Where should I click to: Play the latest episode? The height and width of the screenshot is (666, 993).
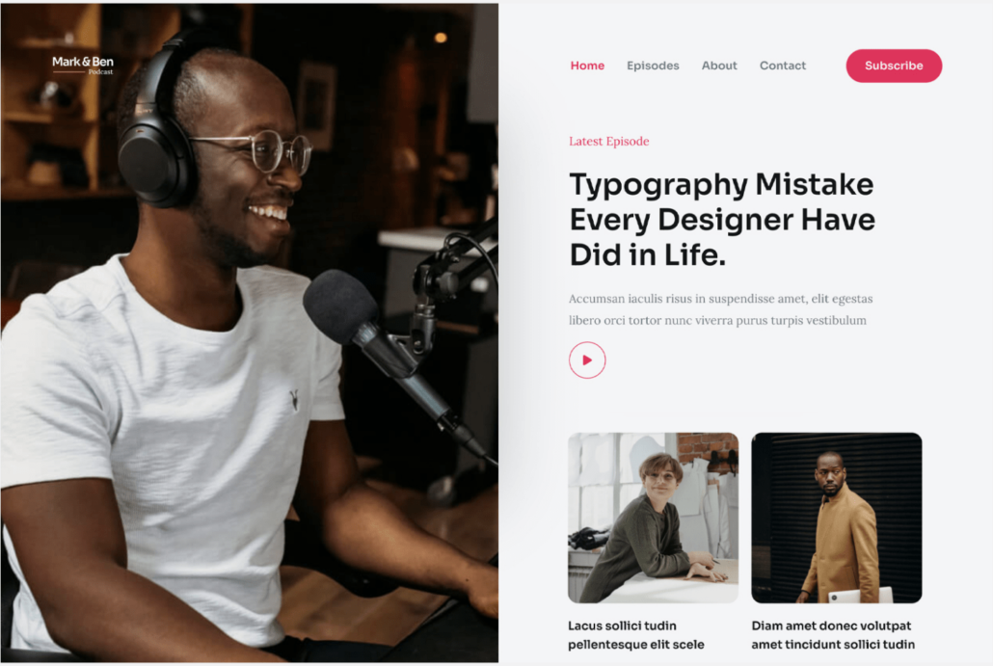587,360
